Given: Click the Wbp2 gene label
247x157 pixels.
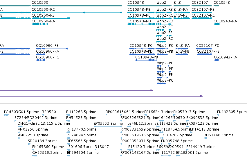Looking at the screenshot, I should (x=161, y=3).
